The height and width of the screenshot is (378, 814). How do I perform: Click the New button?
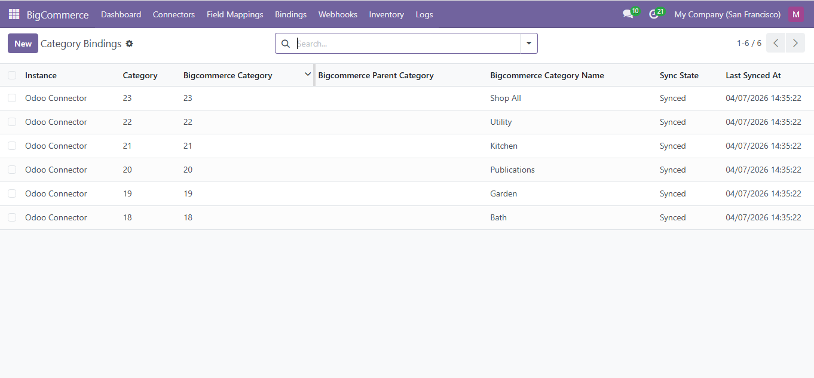pos(22,43)
